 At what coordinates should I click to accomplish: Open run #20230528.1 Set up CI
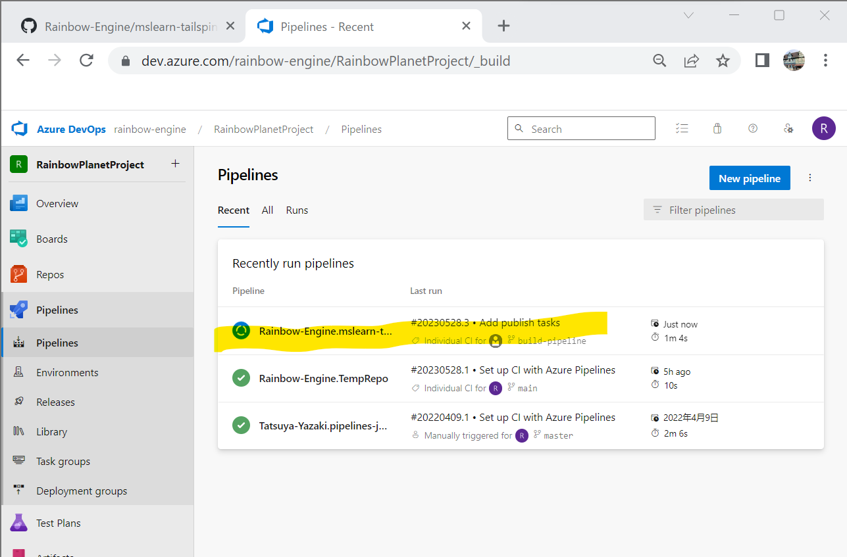[x=513, y=370]
